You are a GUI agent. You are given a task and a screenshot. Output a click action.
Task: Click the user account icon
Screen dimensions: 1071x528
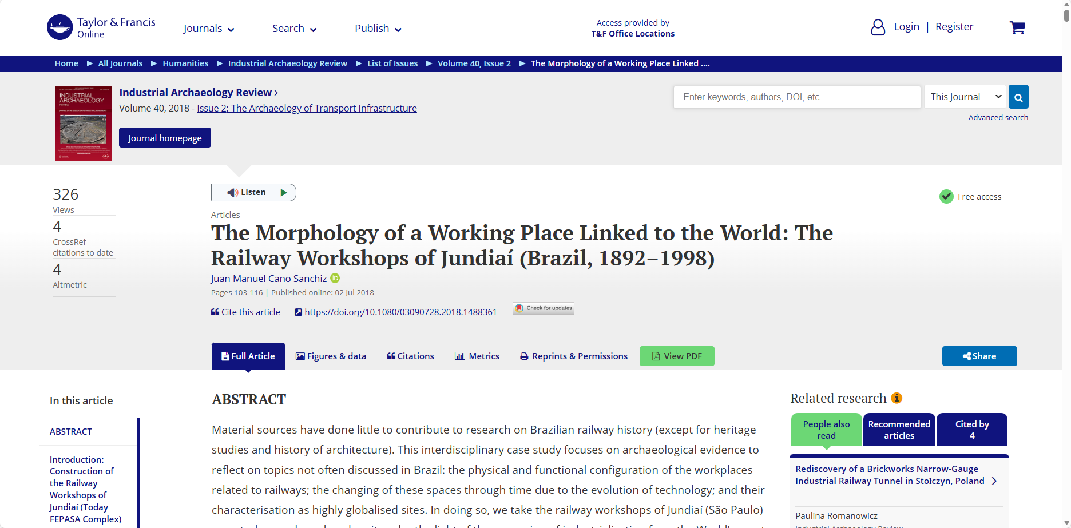pyautogui.click(x=878, y=27)
